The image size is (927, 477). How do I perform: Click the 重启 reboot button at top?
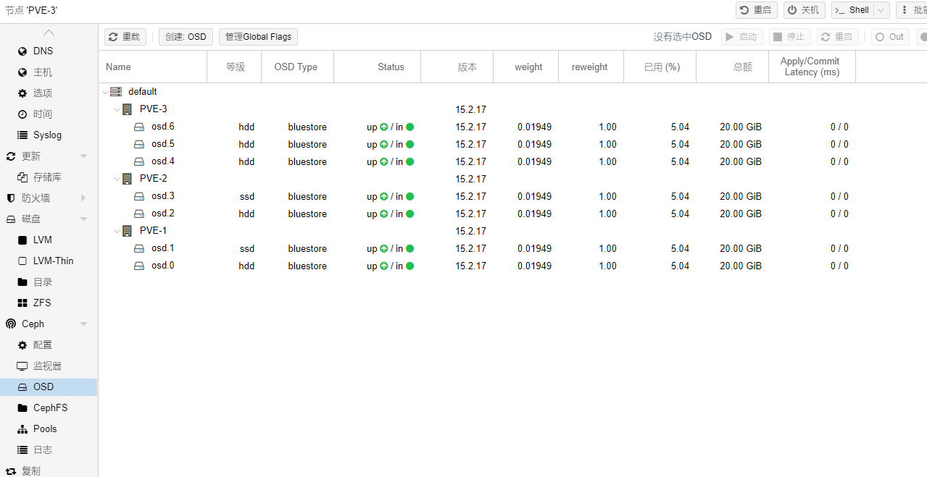(757, 10)
